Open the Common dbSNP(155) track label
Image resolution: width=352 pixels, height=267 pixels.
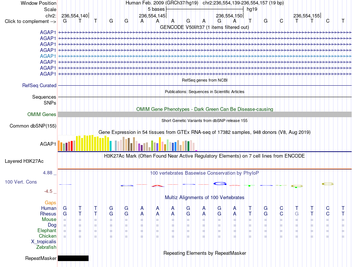[x=33, y=126]
